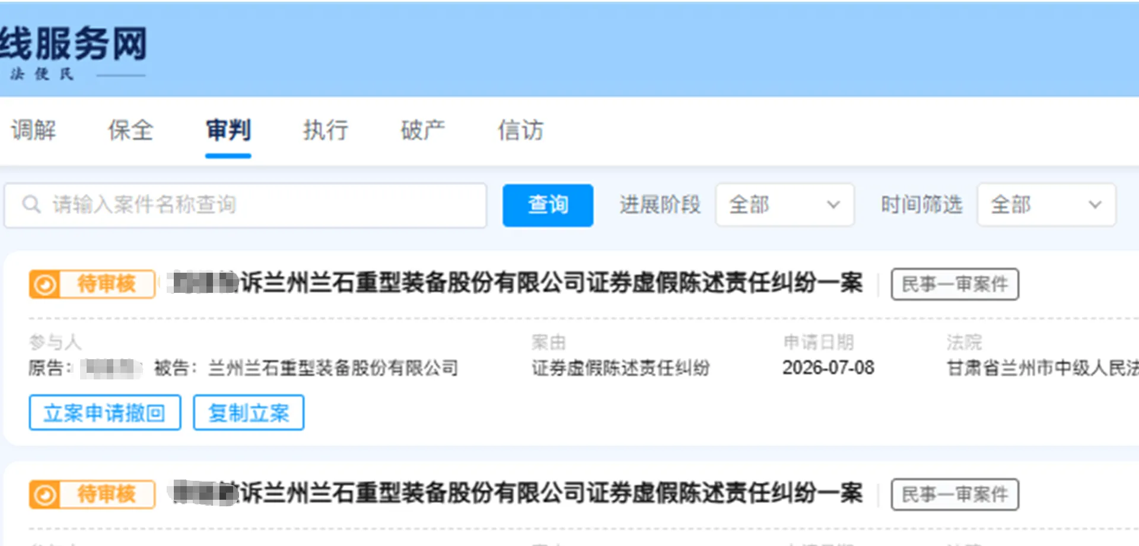This screenshot has width=1139, height=546.
Task: Click the 请输入案件名称查询 search field
Action: click(x=246, y=205)
